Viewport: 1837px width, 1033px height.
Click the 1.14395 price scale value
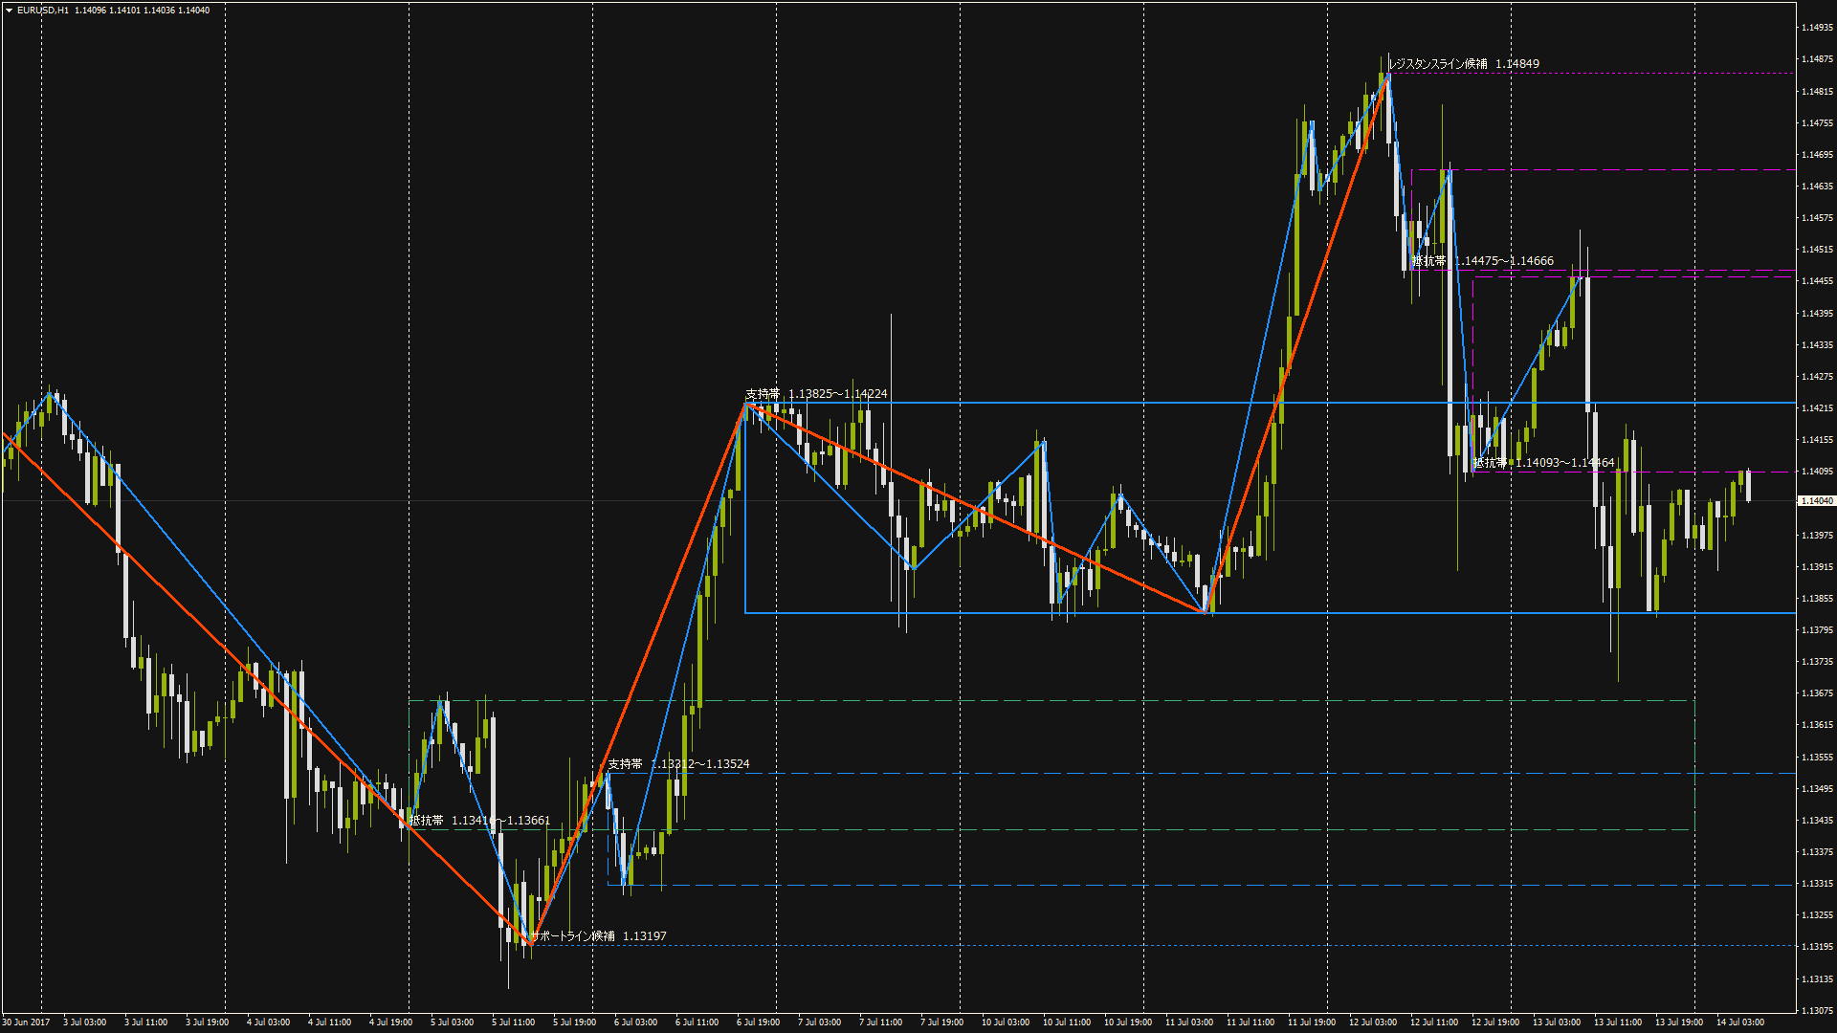coord(1817,314)
